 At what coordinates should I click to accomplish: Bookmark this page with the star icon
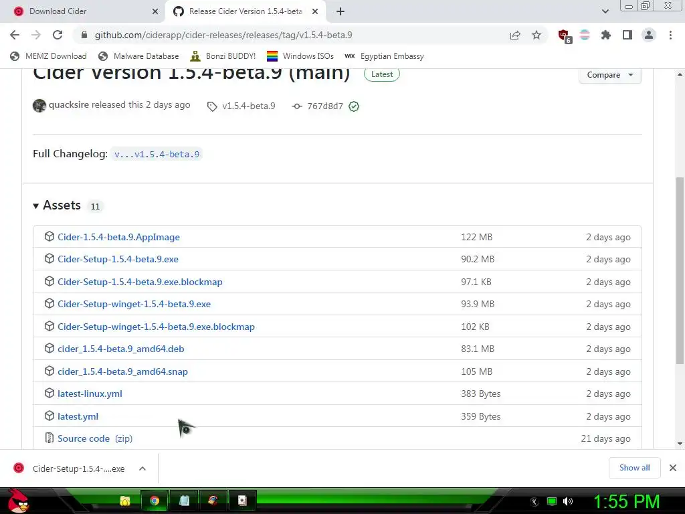click(x=536, y=35)
